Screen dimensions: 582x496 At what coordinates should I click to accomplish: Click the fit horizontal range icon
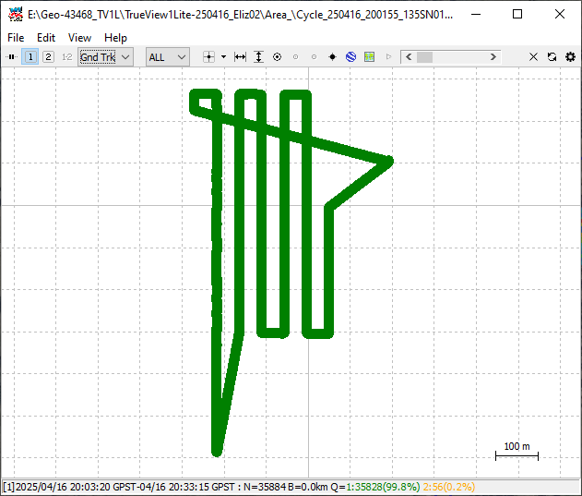pos(240,57)
